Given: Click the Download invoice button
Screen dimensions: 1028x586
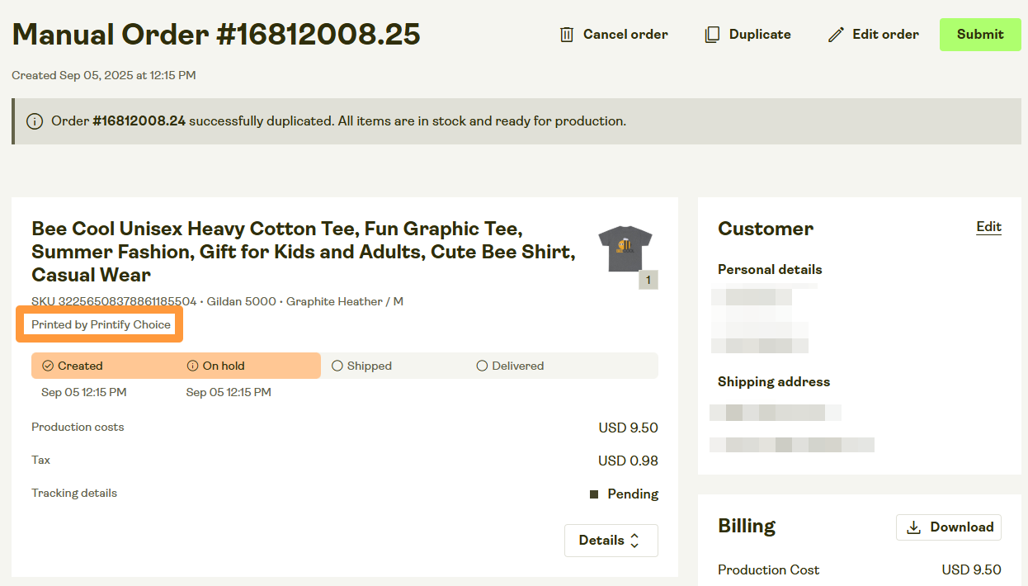Looking at the screenshot, I should click(x=949, y=527).
